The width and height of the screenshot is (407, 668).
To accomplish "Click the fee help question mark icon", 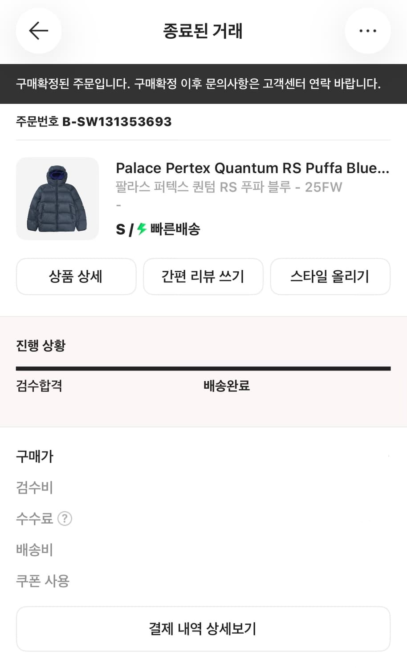I will pos(65,518).
